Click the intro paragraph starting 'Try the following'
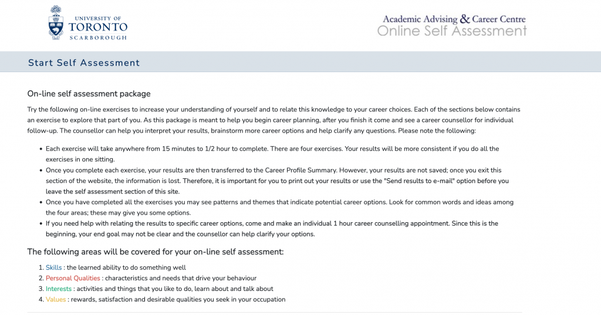This screenshot has height=315, width=601. click(x=274, y=120)
